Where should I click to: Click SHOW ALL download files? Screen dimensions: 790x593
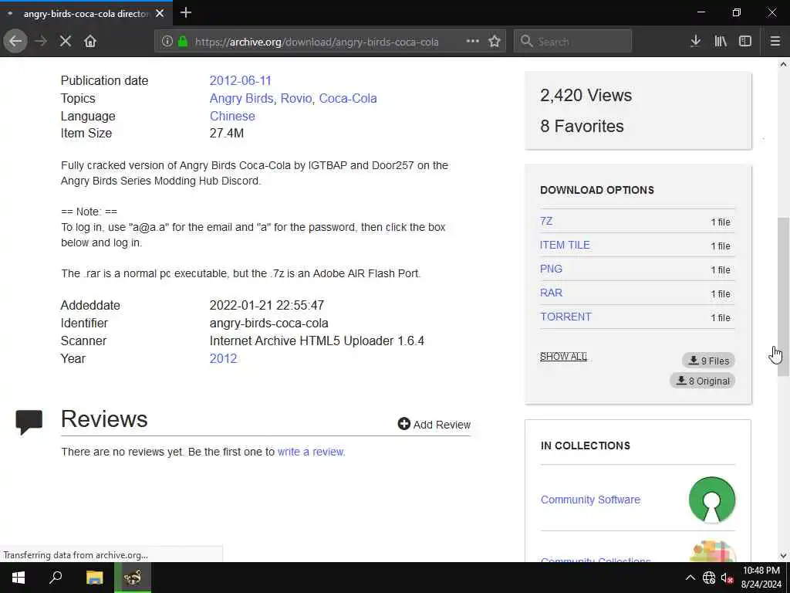pos(563,357)
